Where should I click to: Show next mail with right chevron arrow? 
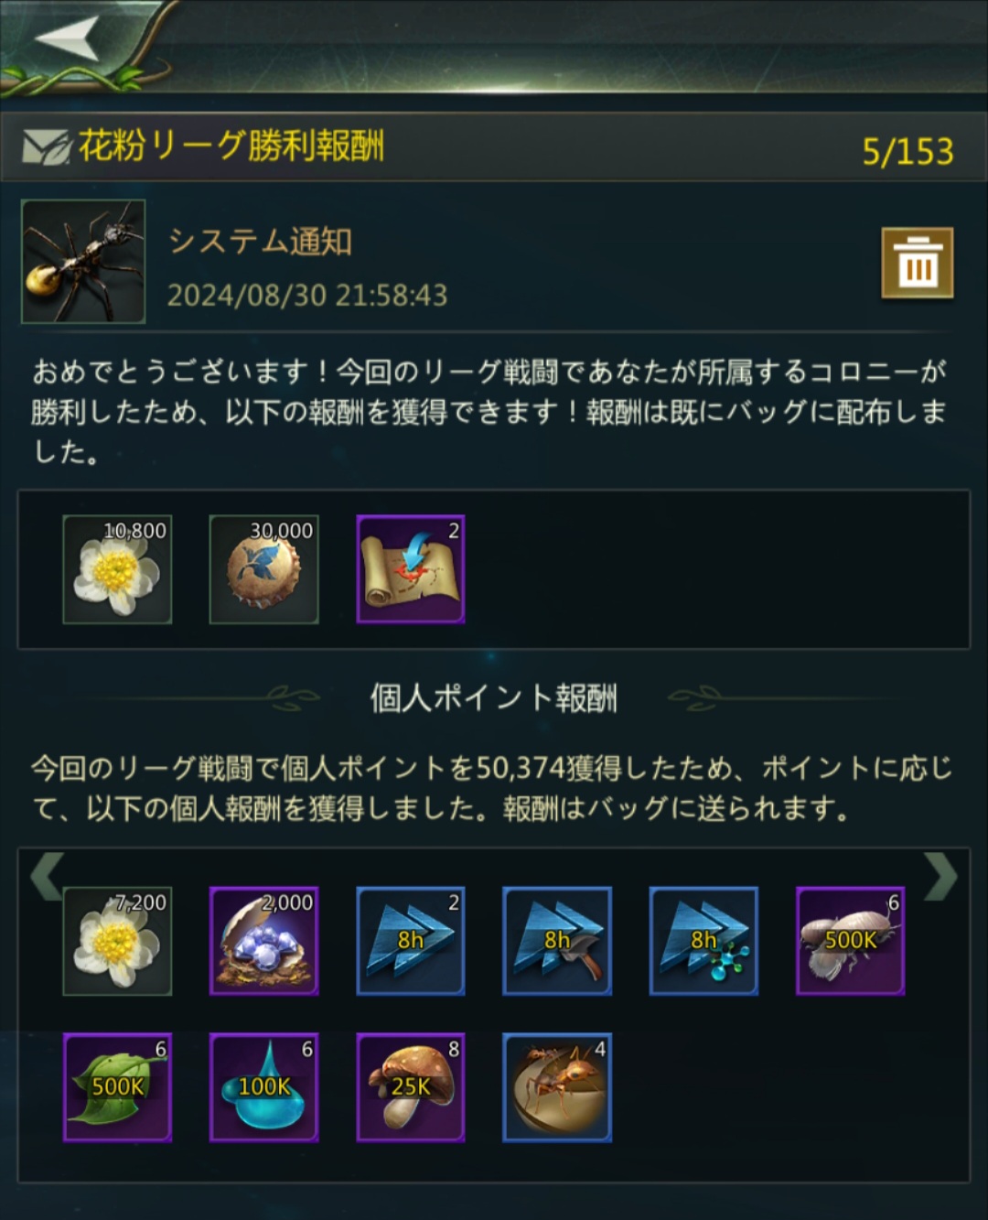pyautogui.click(x=941, y=877)
